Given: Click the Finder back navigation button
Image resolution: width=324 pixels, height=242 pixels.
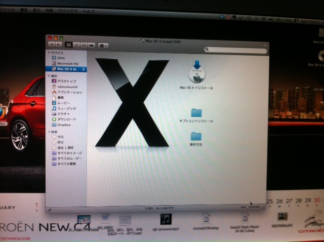Looking at the screenshot, I should tap(51, 45).
